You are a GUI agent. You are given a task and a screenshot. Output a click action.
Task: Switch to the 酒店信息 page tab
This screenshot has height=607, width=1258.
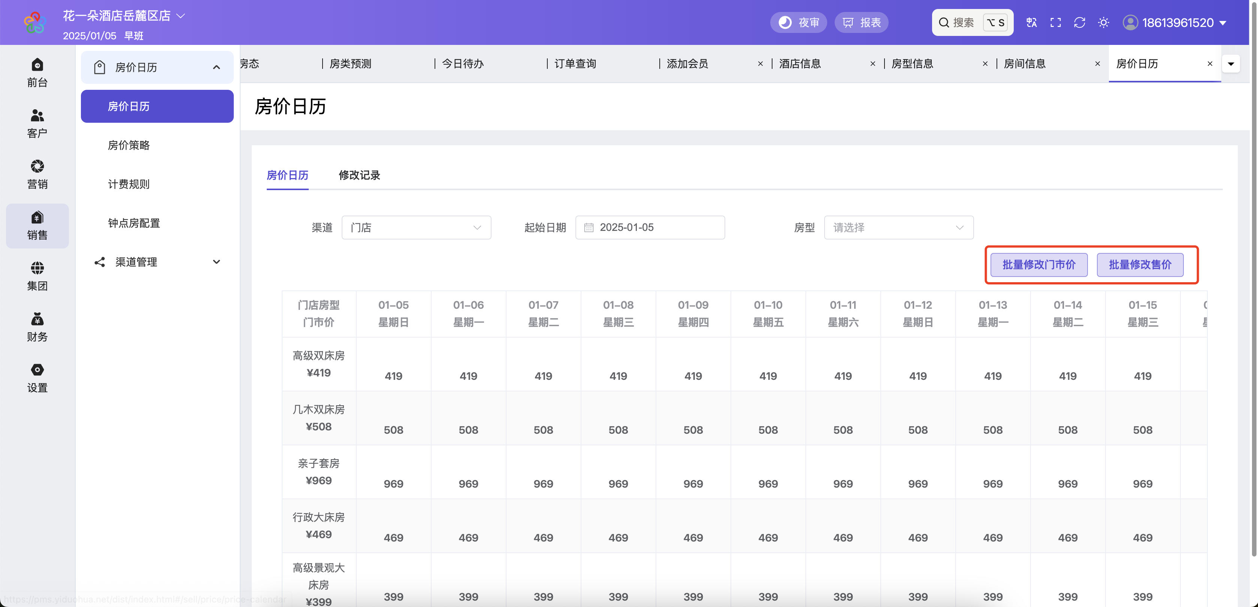click(800, 64)
